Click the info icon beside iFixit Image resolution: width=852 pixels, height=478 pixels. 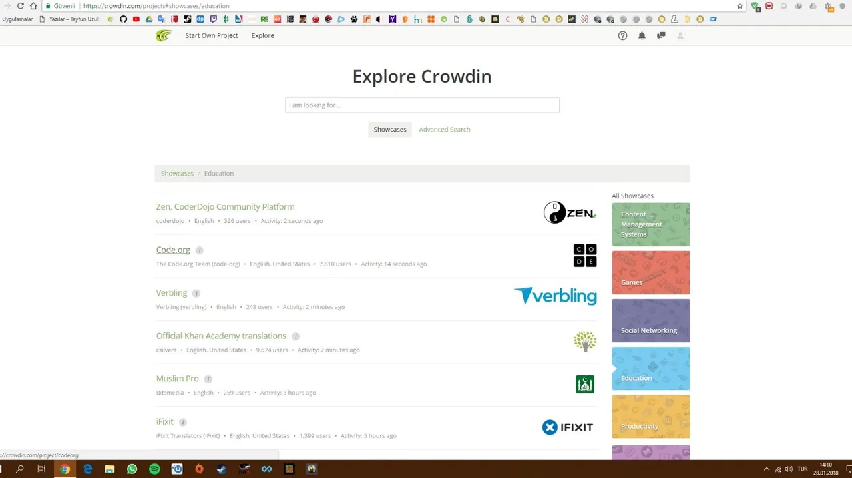(x=183, y=422)
